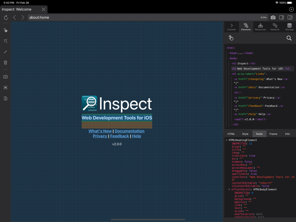Viewport: 296px width, 222px height.
Task: Switch to the Info subtab
Action: (287, 134)
